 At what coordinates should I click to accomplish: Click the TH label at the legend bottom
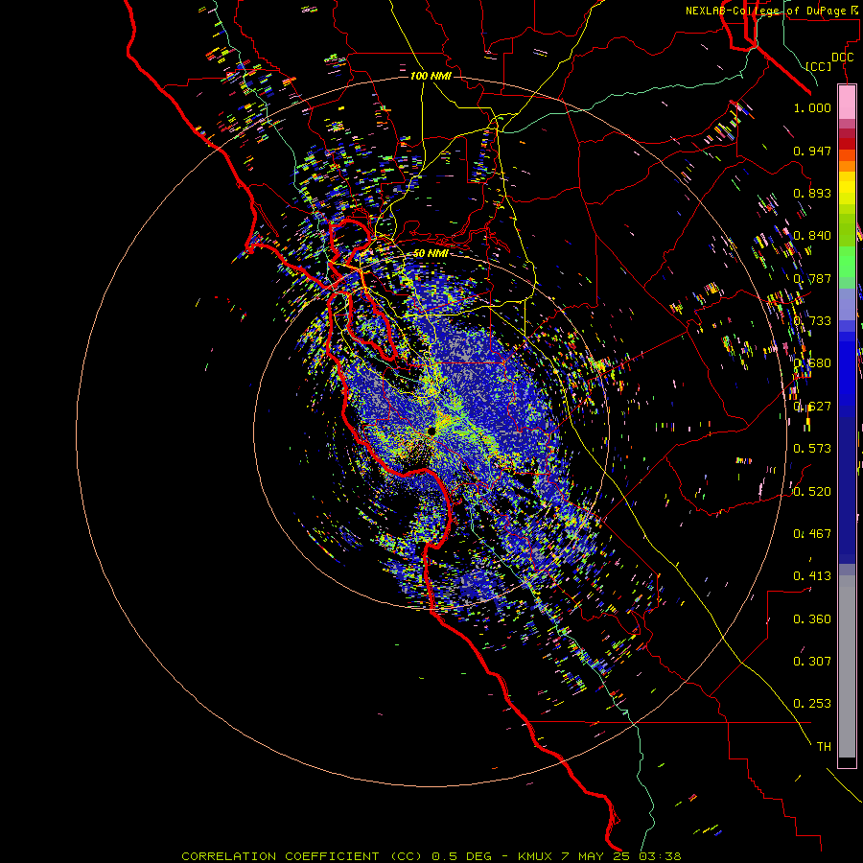tap(824, 747)
